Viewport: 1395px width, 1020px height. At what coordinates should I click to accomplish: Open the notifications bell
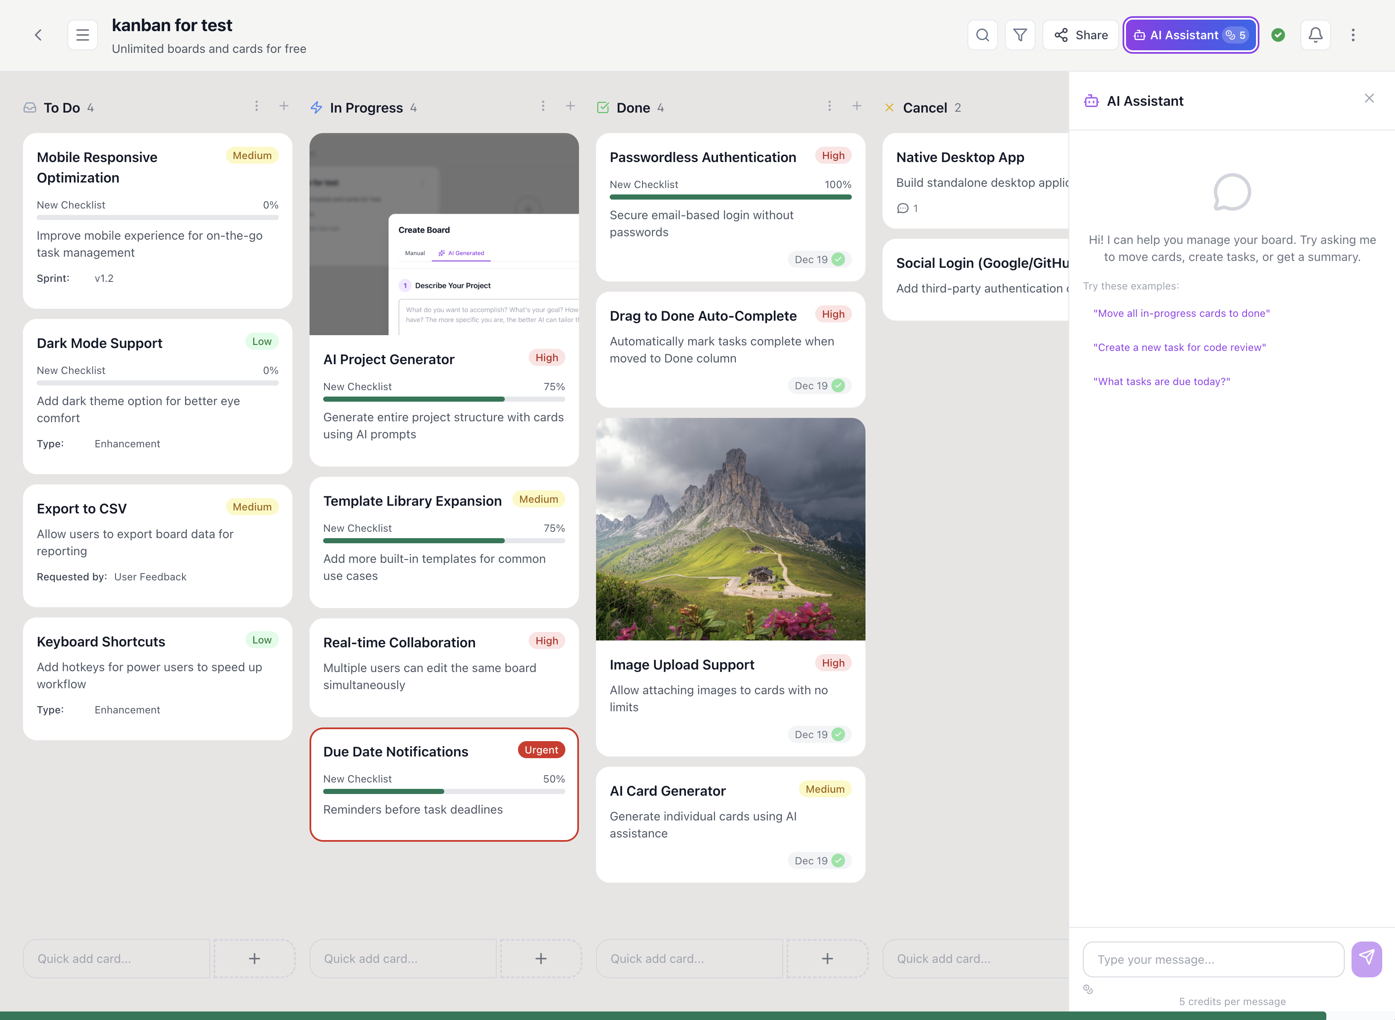click(x=1315, y=35)
